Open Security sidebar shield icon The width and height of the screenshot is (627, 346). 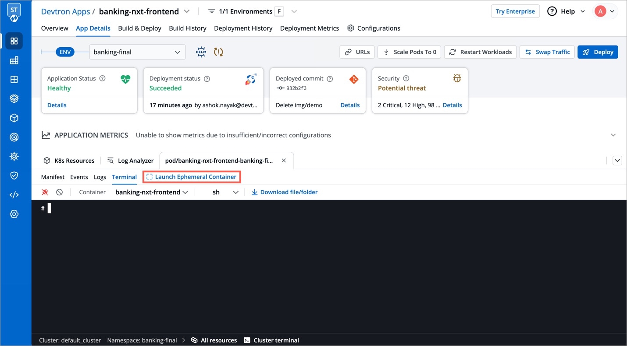pos(14,175)
